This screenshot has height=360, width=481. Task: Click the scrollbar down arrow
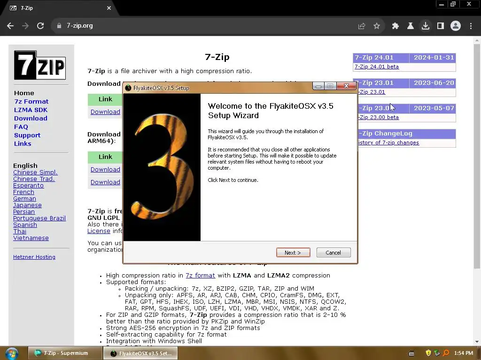click(x=477, y=342)
